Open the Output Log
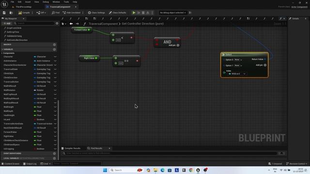 (x=30, y=164)
